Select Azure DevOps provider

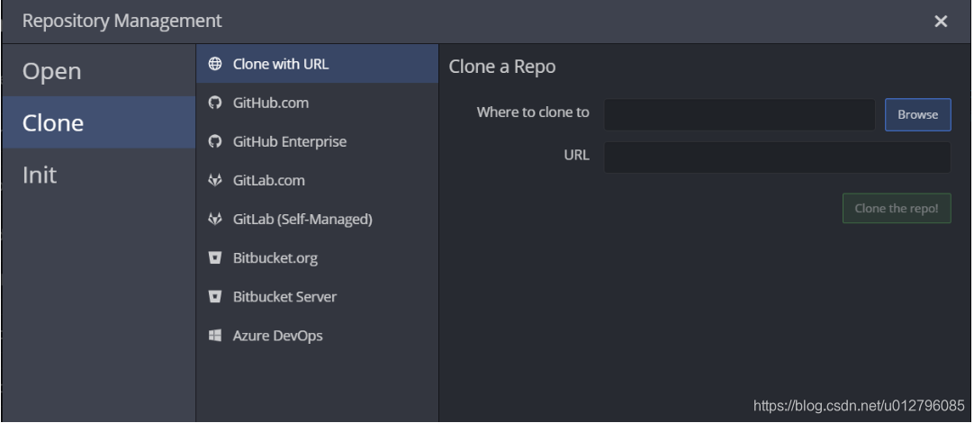[318, 336]
